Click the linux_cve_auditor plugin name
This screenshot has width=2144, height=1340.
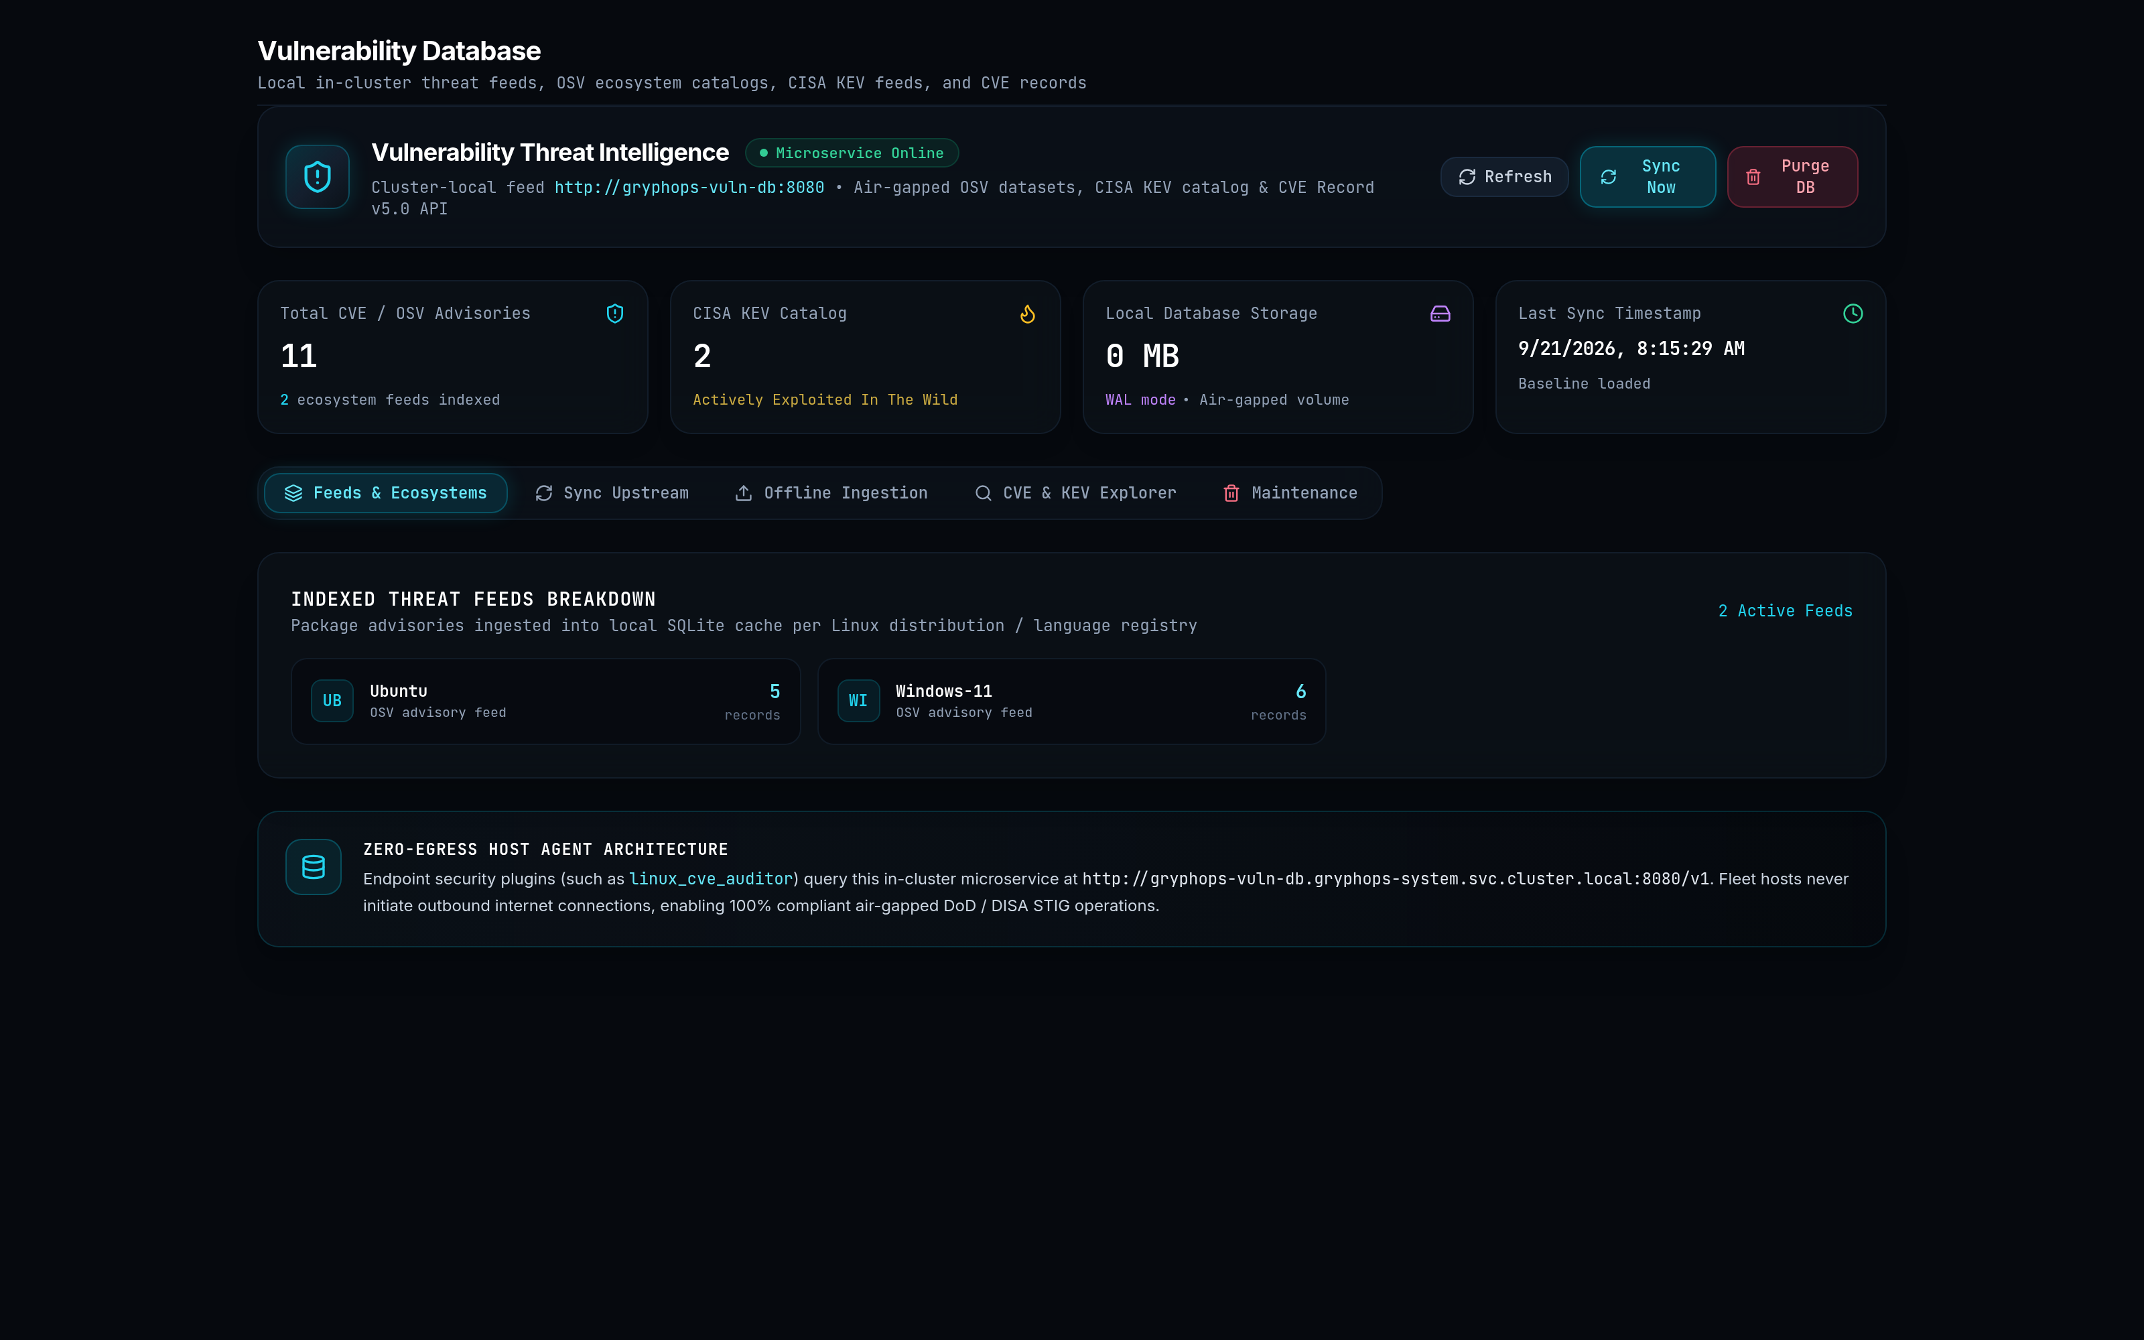click(x=710, y=879)
